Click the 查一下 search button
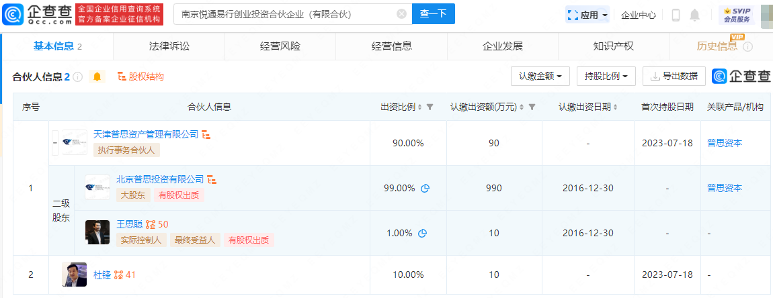 [434, 14]
